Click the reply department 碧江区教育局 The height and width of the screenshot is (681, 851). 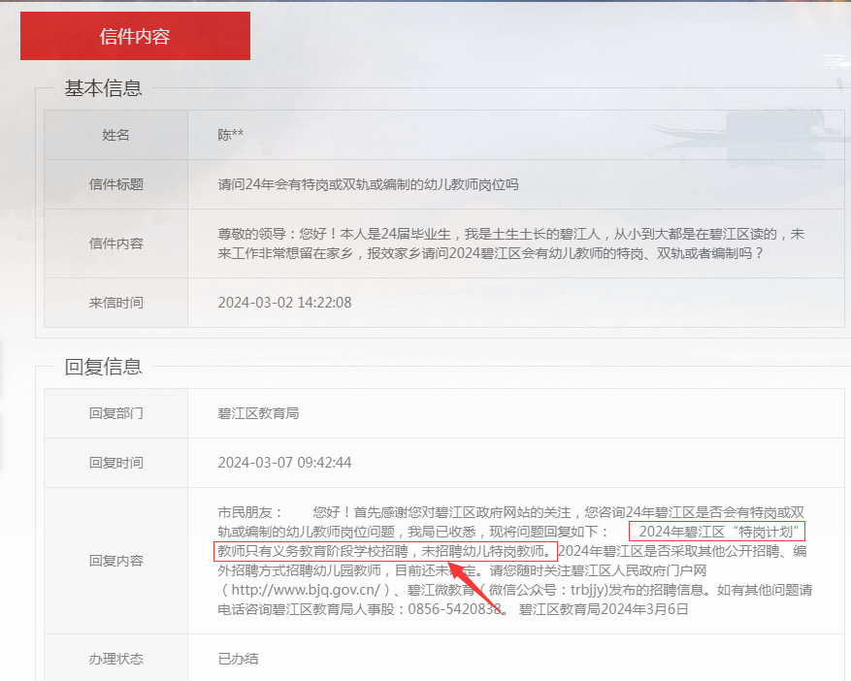(x=258, y=413)
